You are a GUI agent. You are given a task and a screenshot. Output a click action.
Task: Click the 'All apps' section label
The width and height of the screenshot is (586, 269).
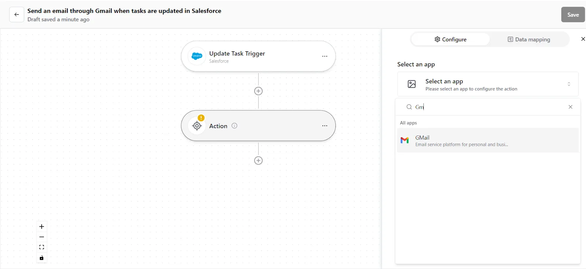point(408,123)
